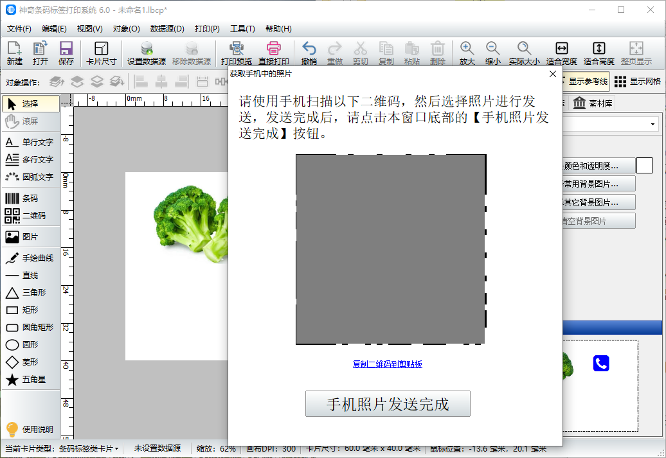Toggle 显示参考线 guide lines
This screenshot has width=666, height=458.
click(586, 81)
